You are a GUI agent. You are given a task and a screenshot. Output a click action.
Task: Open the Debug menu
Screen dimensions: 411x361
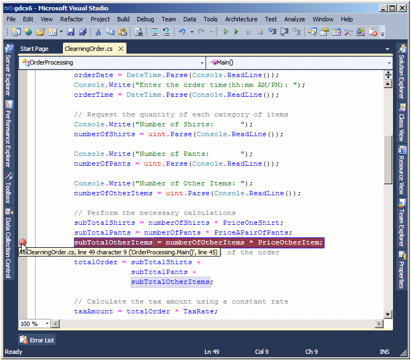tap(145, 19)
